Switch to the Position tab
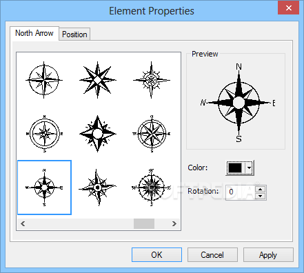The image size is (304, 273). coord(74,34)
